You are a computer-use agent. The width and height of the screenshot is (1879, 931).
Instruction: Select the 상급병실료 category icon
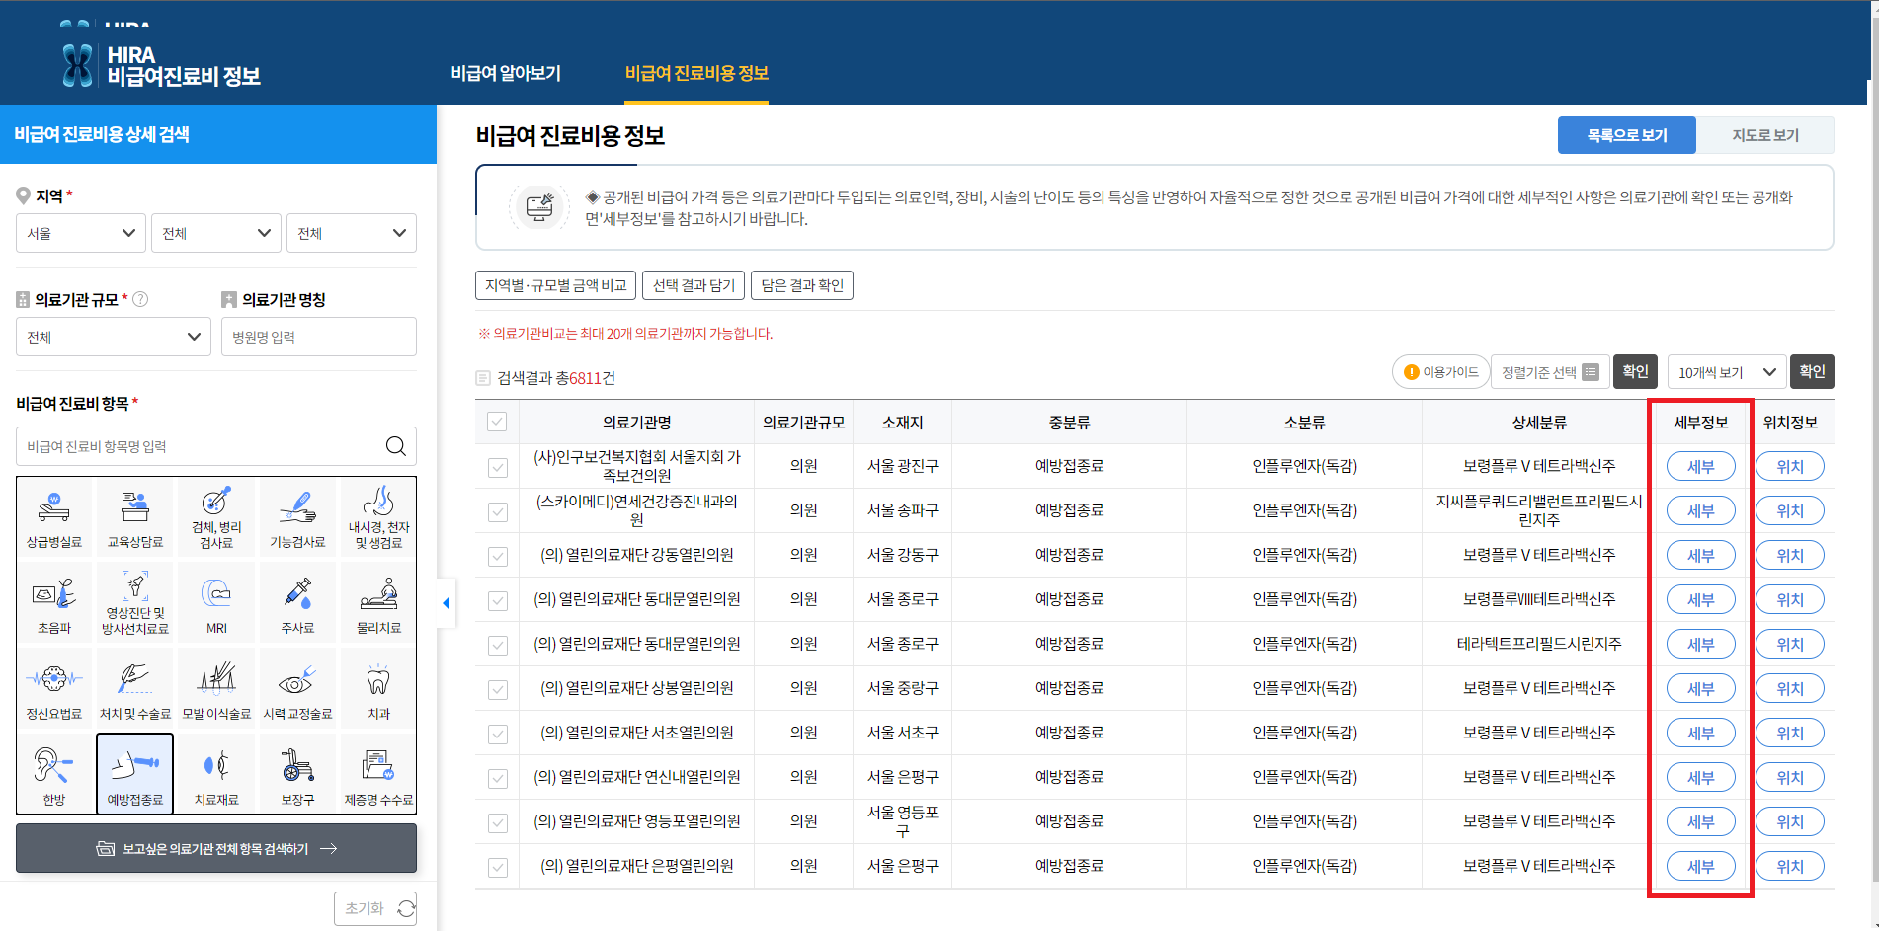54,519
